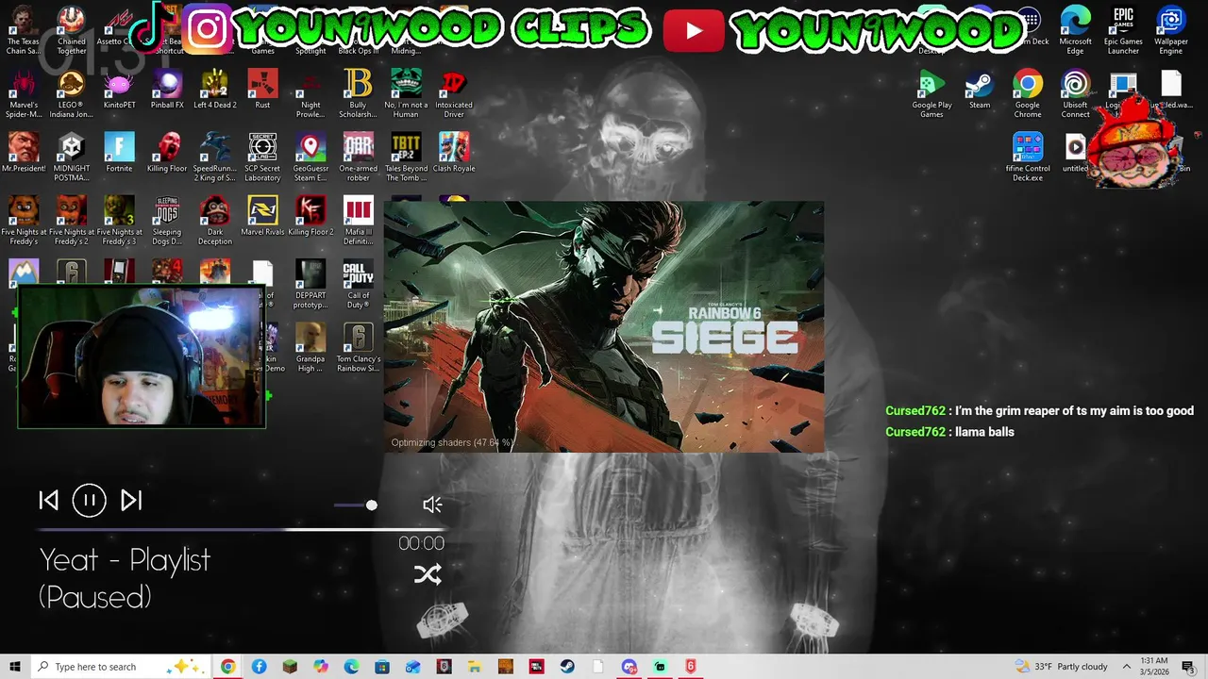Open GeoGuessr Steam Edition shortcut
This screenshot has width=1208, height=679.
pos(310,157)
